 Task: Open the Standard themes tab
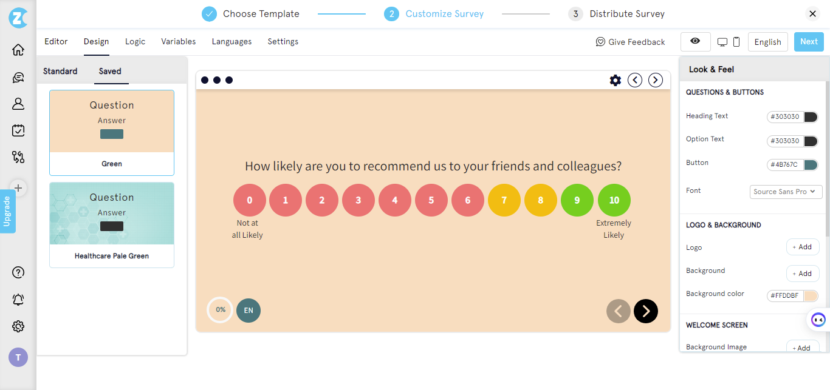tap(60, 71)
